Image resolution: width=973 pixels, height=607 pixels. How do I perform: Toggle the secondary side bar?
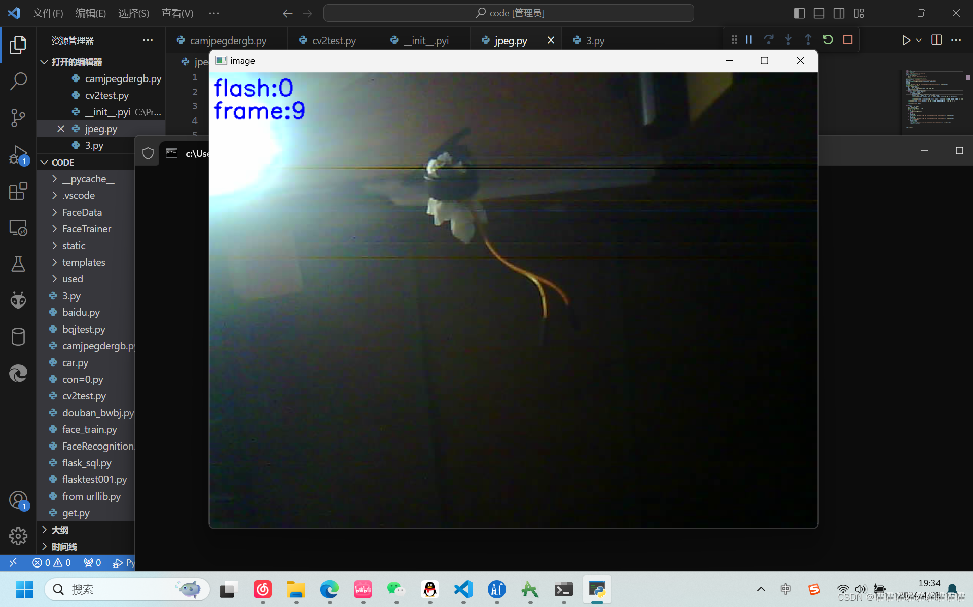point(839,13)
